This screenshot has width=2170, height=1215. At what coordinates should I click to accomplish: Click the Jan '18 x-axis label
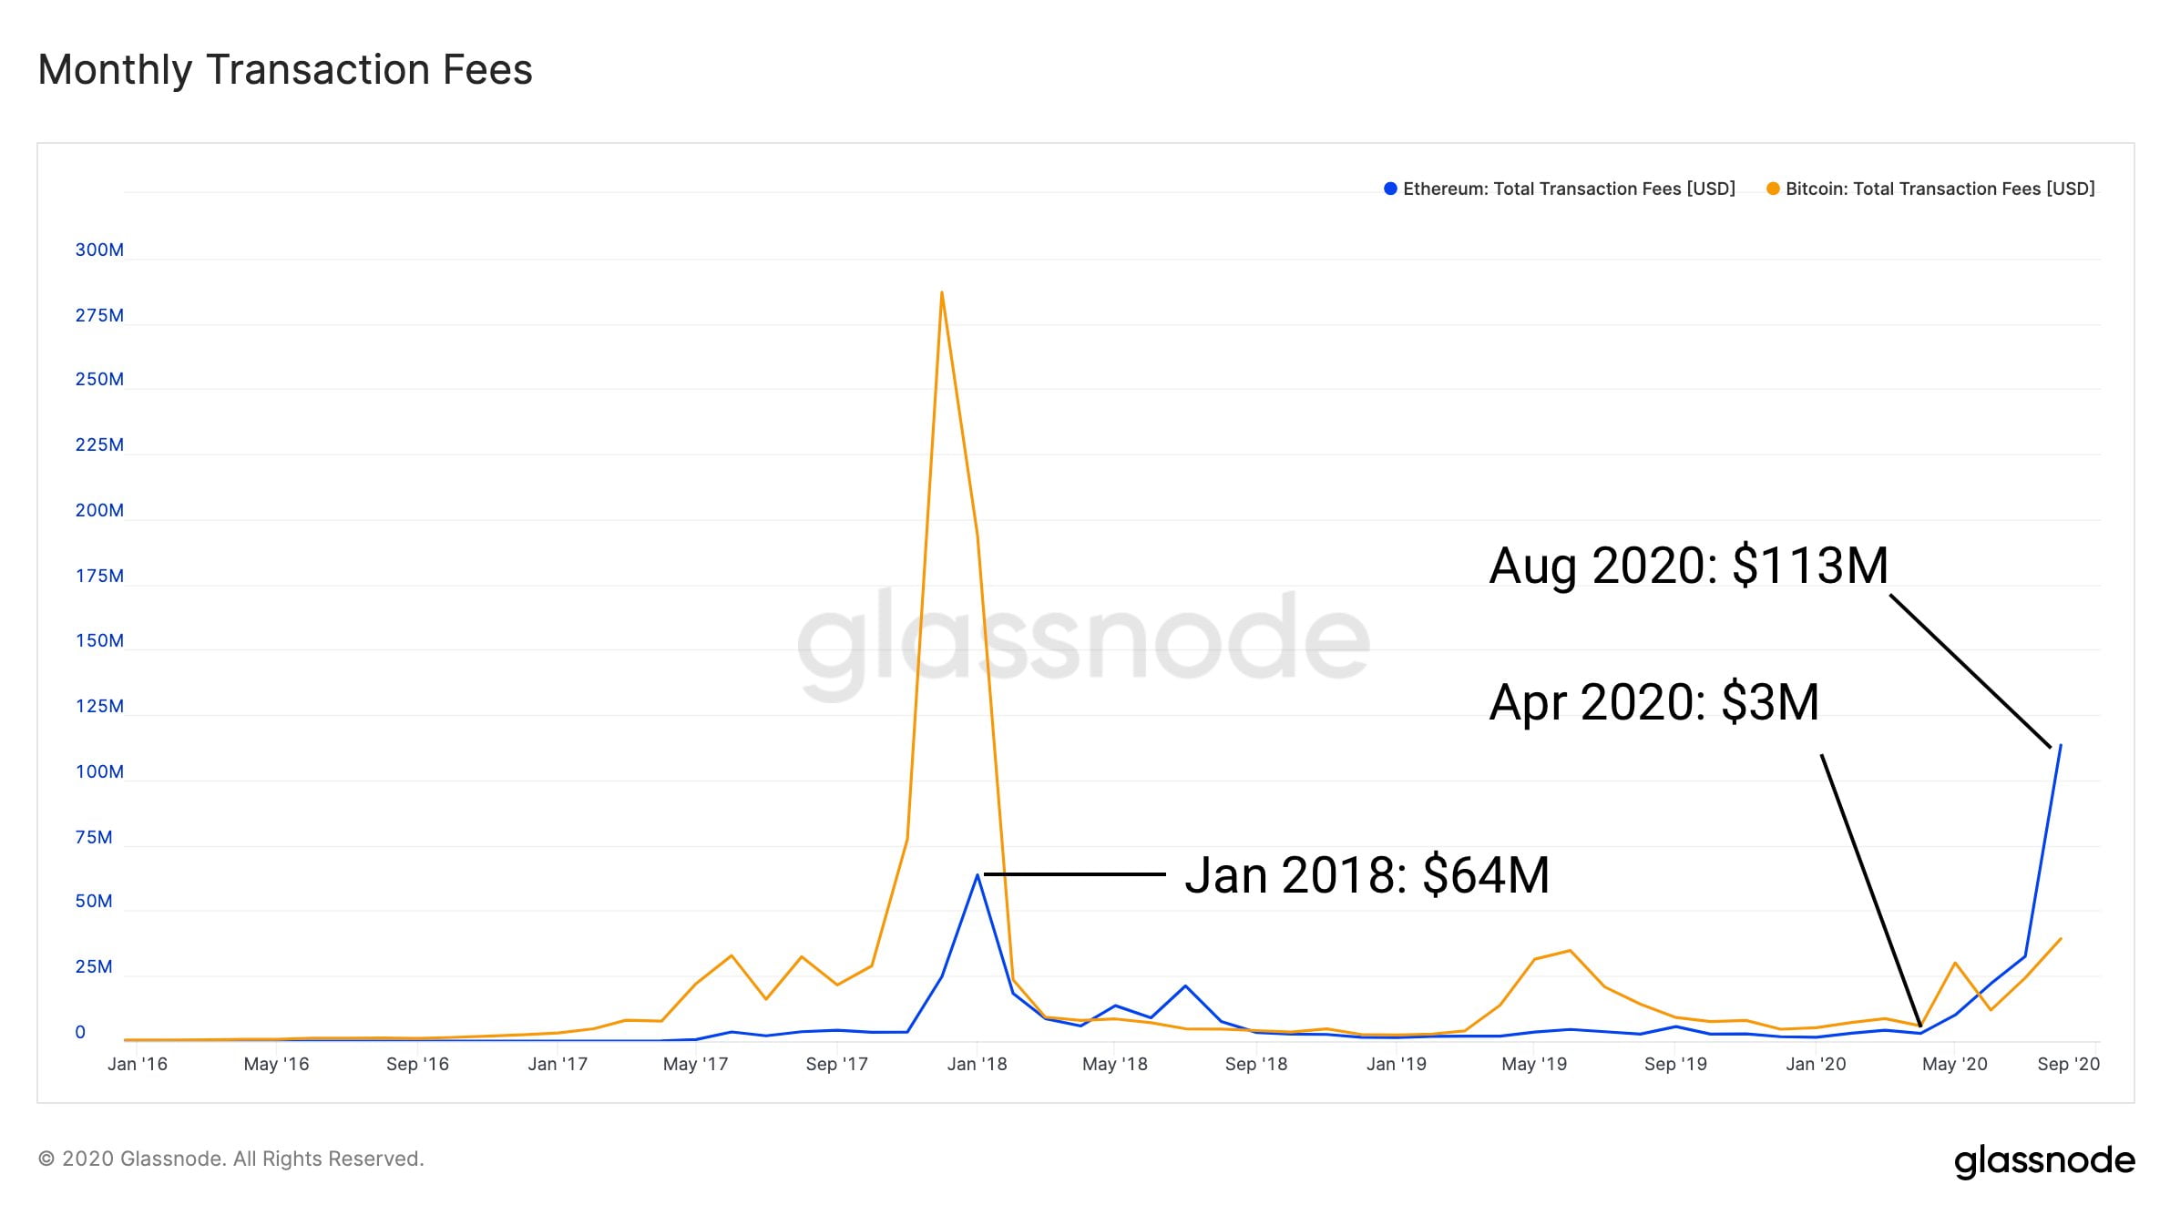point(977,1064)
